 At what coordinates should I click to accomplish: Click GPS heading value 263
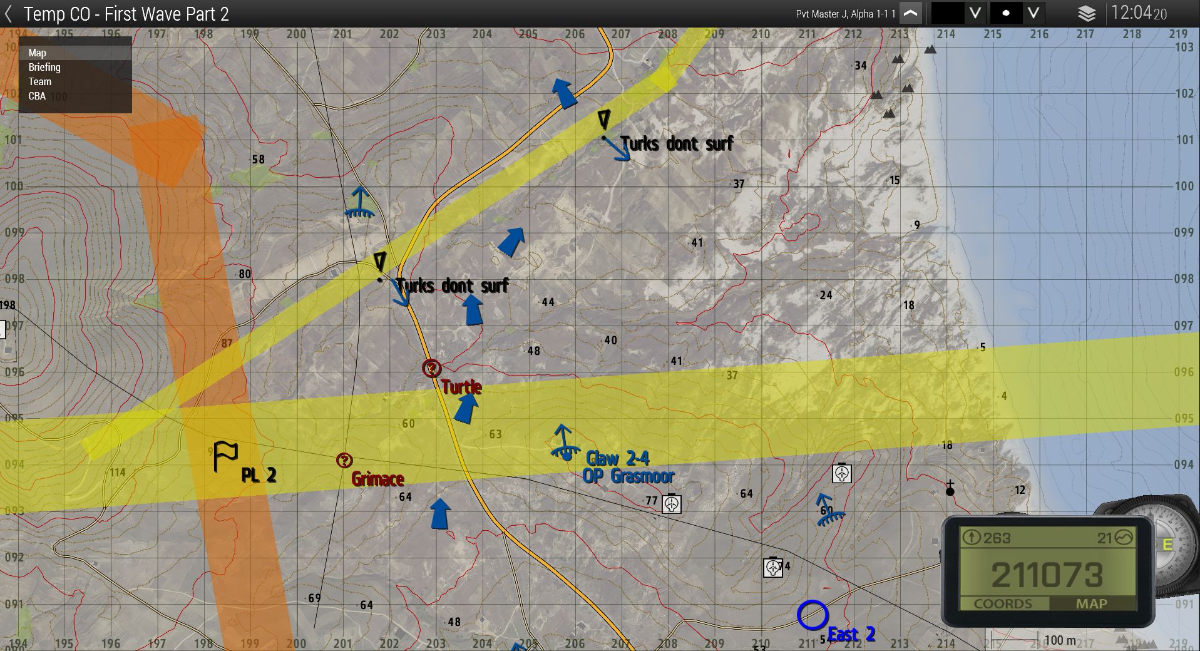997,538
